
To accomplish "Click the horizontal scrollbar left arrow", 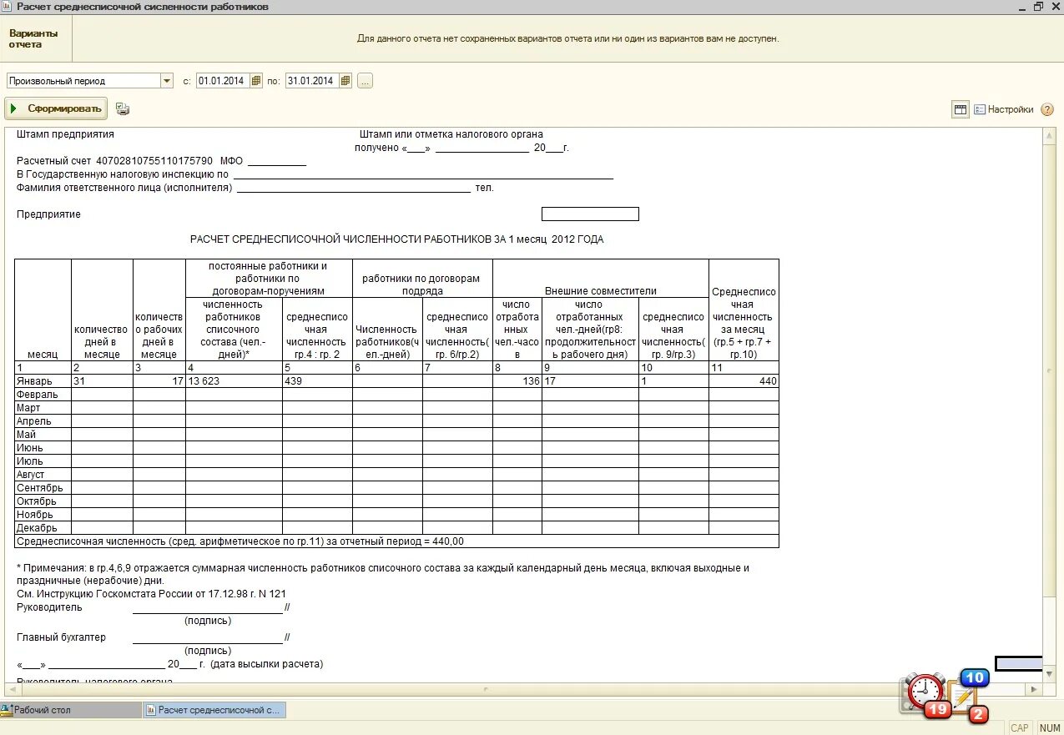I will [x=12, y=690].
